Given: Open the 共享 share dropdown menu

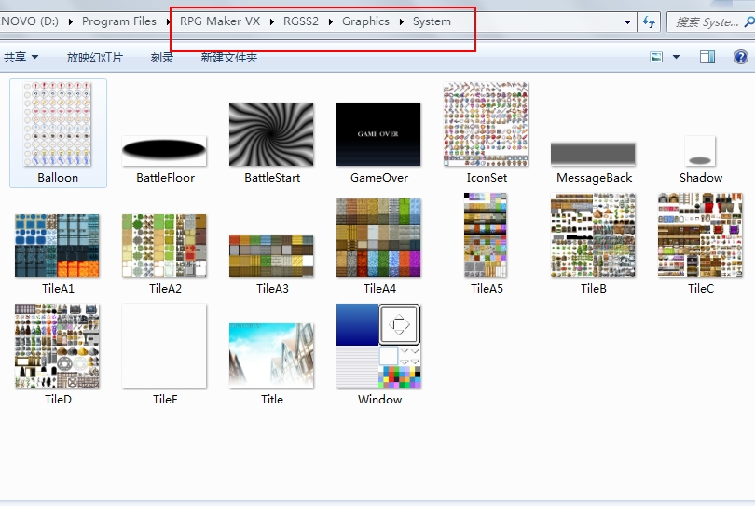Looking at the screenshot, I should pyautogui.click(x=21, y=57).
